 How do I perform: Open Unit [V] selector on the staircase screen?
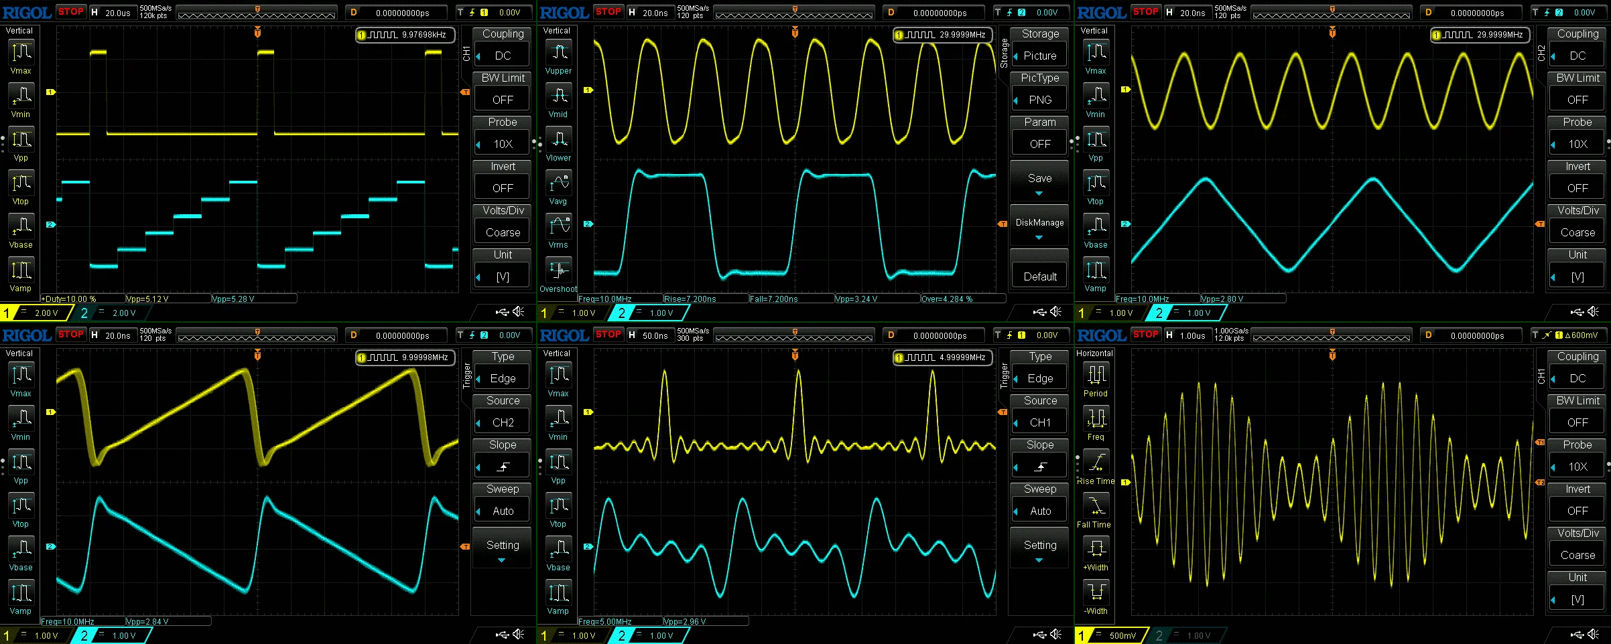click(503, 268)
